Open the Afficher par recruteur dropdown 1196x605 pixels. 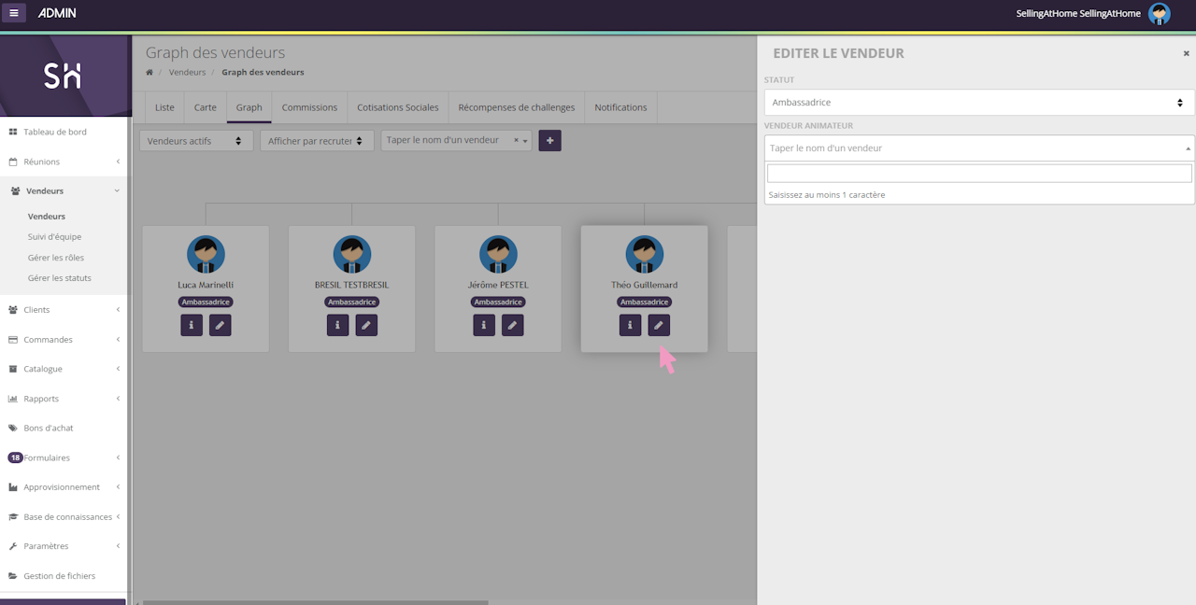(x=317, y=141)
